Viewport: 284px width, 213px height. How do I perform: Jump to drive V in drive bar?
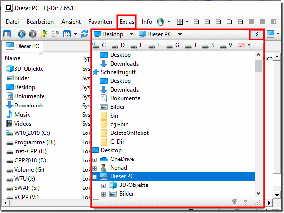226,45
